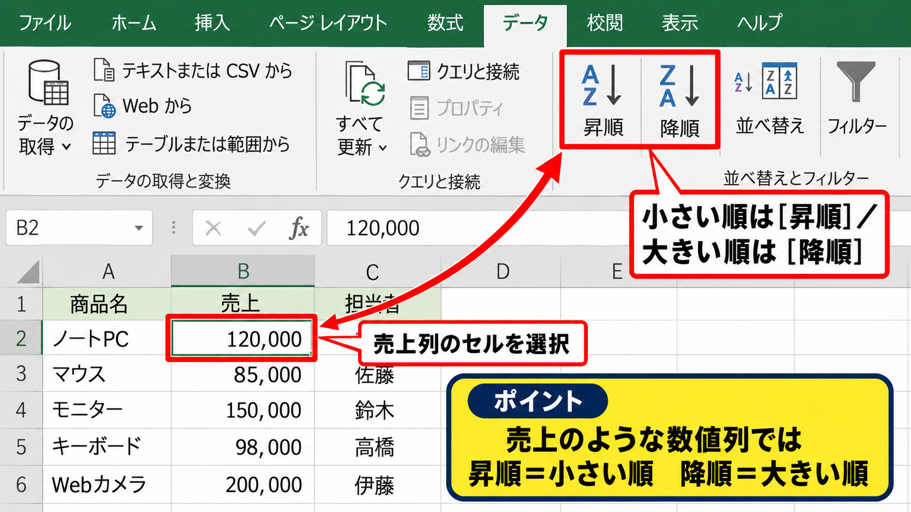Sort ascending with 昇順 button
This screenshot has width=911, height=512.
pyautogui.click(x=603, y=100)
